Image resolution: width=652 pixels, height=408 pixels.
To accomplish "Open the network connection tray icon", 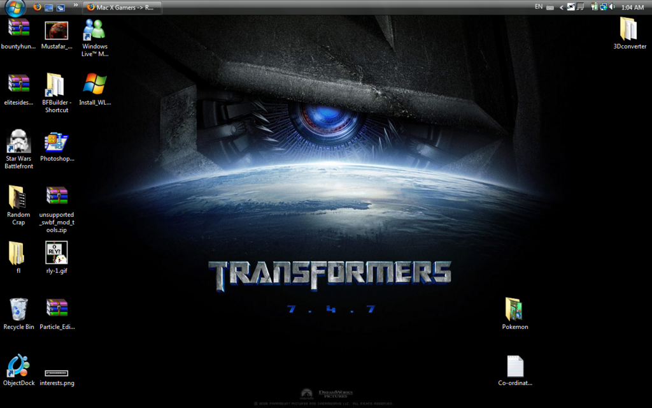I will (604, 6).
